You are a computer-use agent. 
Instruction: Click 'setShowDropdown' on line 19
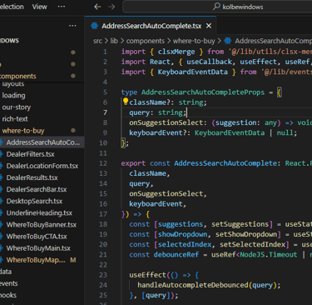tap(246, 234)
